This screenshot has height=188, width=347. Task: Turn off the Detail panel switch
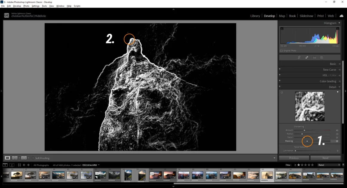click(280, 87)
